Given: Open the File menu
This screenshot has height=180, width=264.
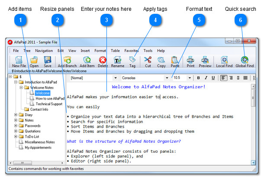Looking at the screenshot, I should pos(16,51).
